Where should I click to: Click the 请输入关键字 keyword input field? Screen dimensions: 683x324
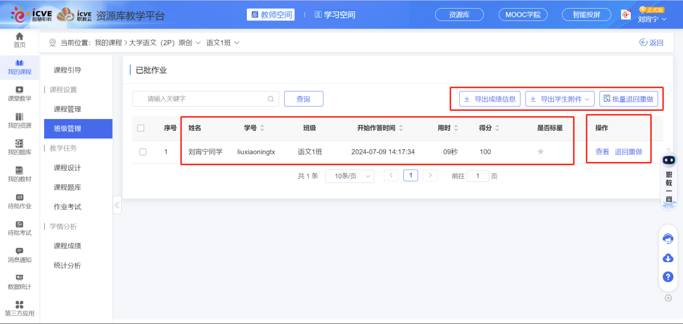pyautogui.click(x=205, y=99)
